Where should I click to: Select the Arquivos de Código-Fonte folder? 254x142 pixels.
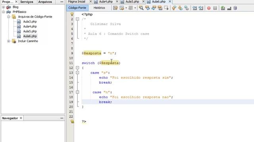pyautogui.click(x=35, y=17)
